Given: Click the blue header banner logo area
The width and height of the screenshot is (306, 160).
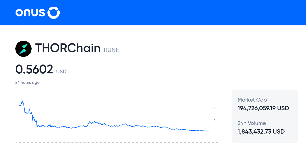Looking at the screenshot, I should [37, 12].
